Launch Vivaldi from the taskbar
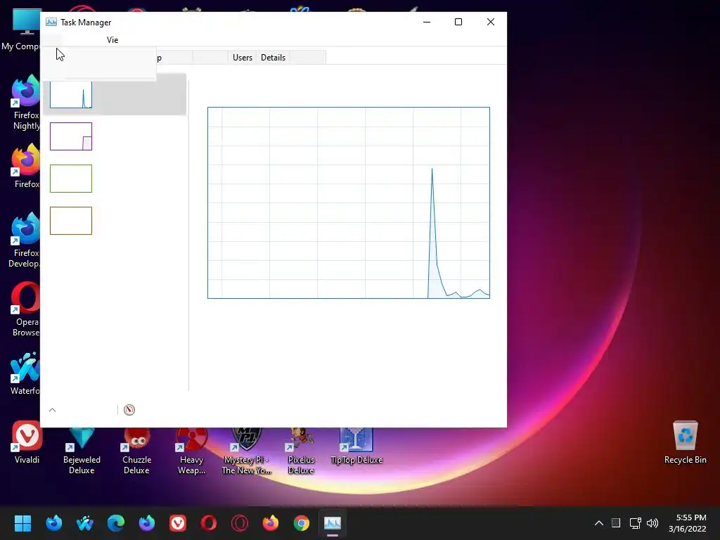 point(178,523)
